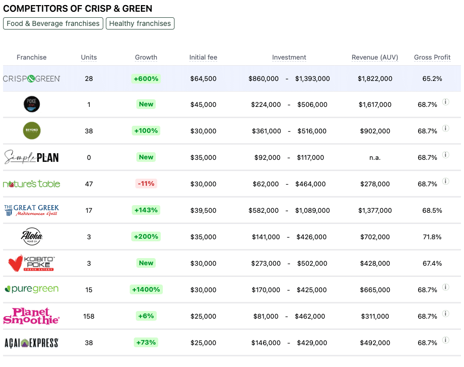Click the Gross Profit column header

tap(432, 57)
